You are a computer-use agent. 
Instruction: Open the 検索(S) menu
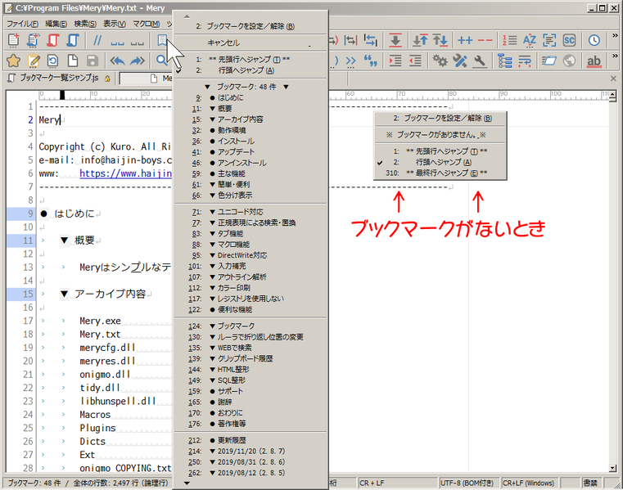85,24
